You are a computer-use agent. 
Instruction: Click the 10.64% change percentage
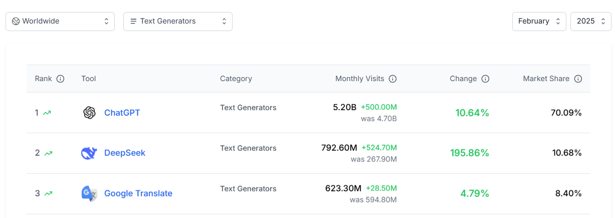pos(472,113)
